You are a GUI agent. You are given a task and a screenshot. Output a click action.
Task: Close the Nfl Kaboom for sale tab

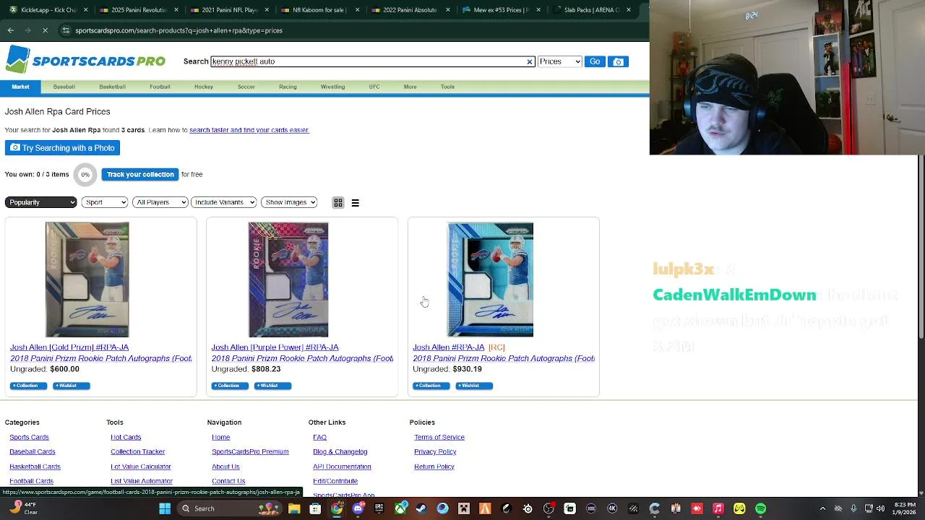[357, 10]
